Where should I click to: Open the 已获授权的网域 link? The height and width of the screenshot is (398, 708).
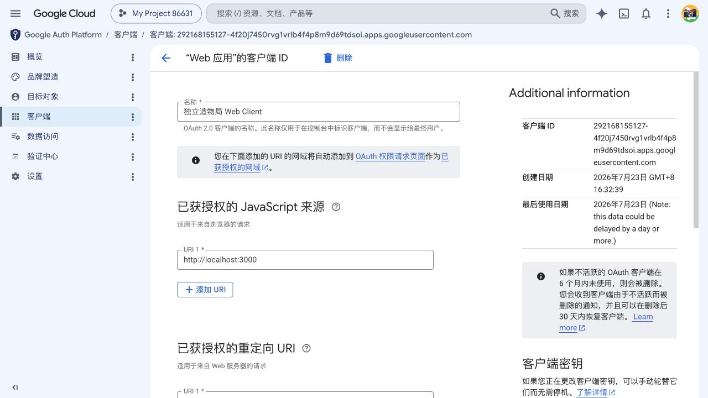click(x=238, y=167)
